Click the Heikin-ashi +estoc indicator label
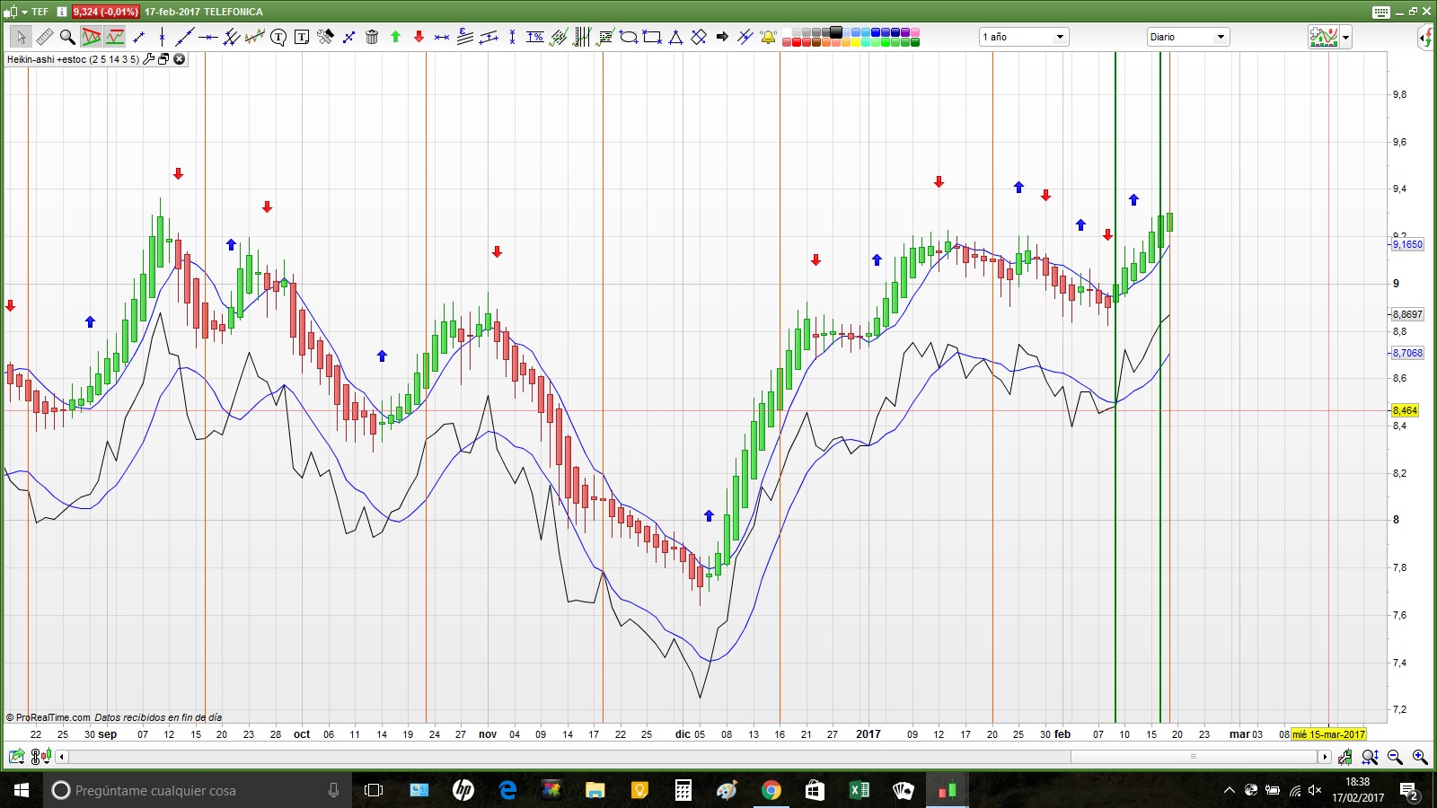 [73, 59]
